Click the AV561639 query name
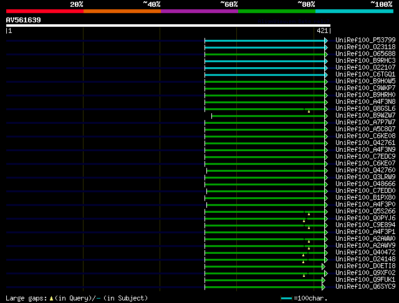399x303 pixels. (24, 20)
